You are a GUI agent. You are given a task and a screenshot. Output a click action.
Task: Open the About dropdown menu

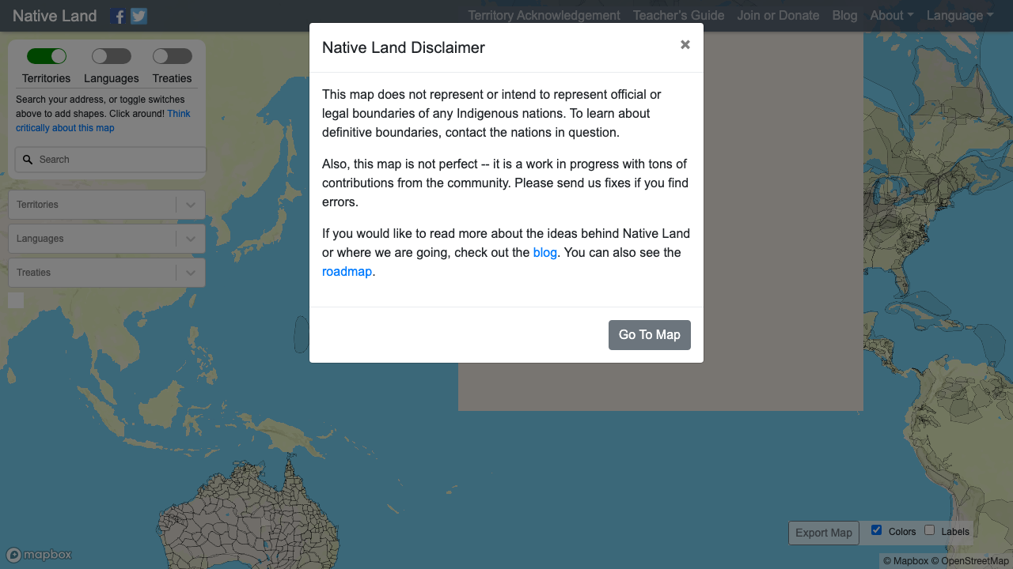892,16
